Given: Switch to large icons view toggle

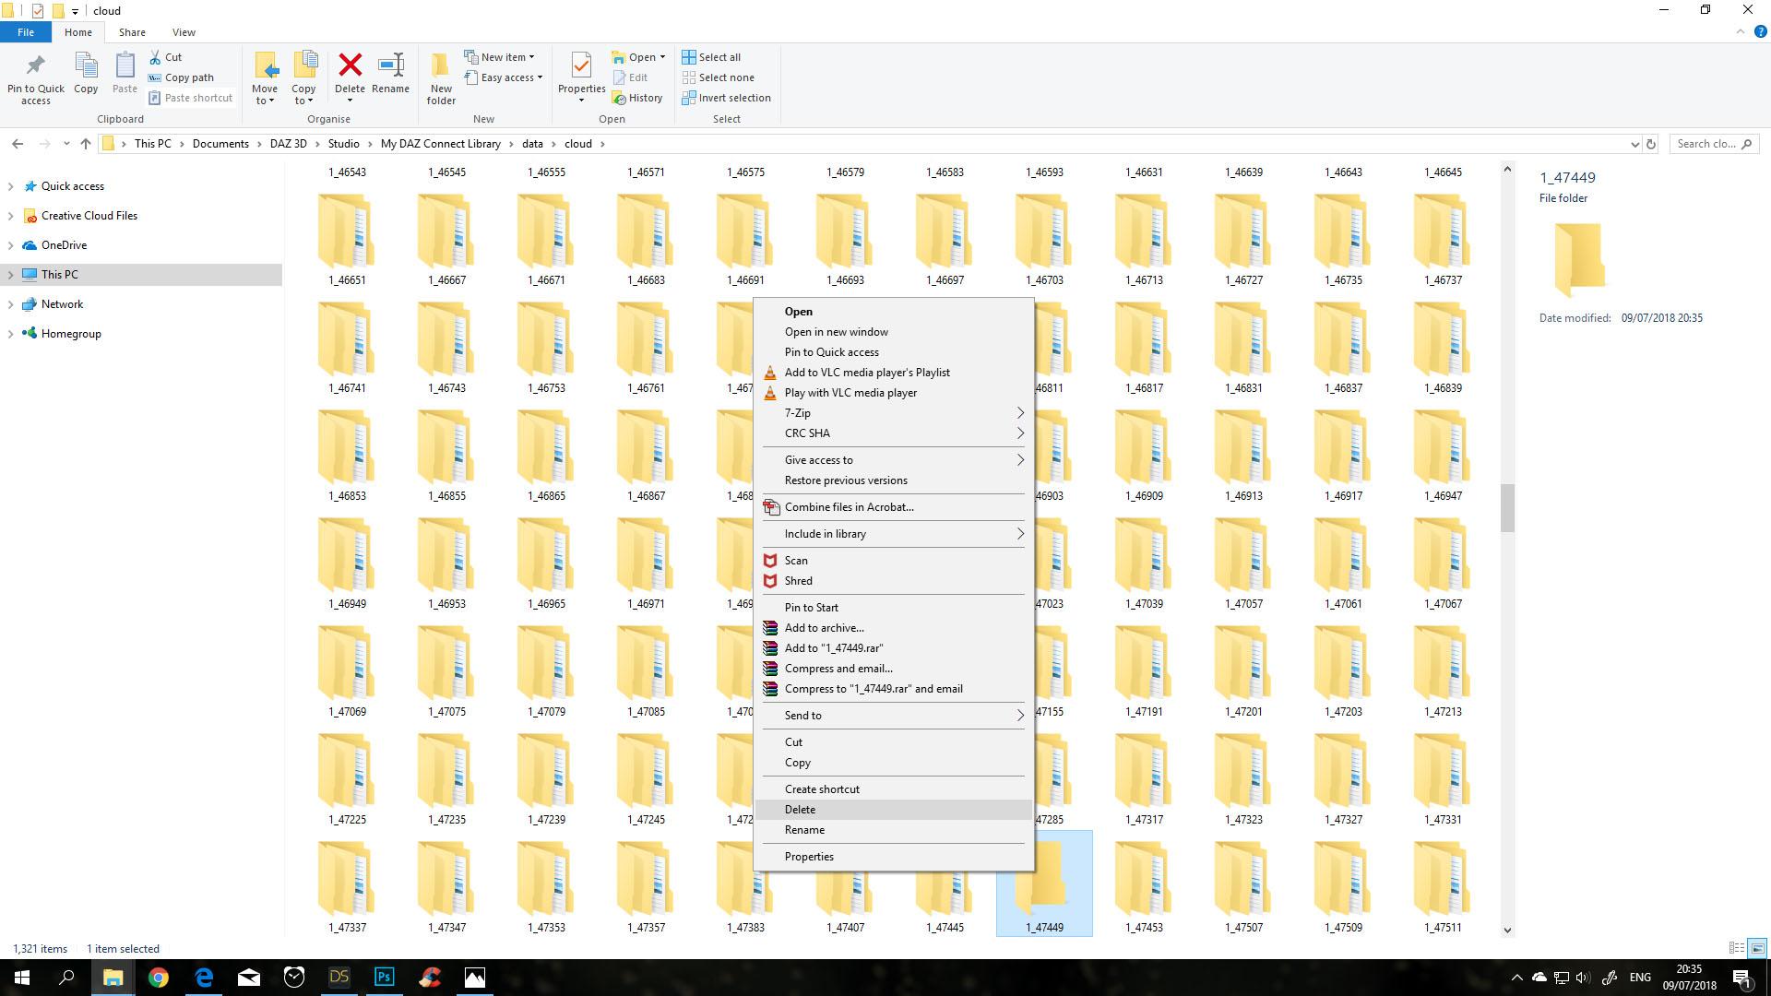Looking at the screenshot, I should click(1757, 948).
